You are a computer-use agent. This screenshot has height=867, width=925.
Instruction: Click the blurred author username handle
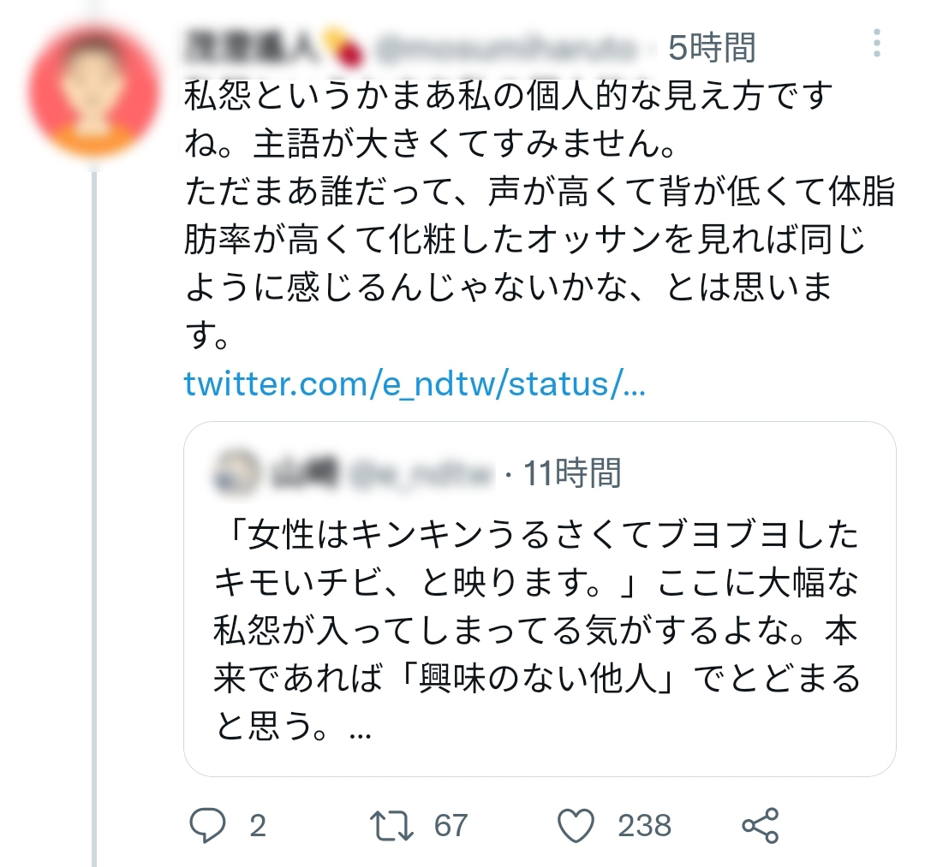point(505,48)
